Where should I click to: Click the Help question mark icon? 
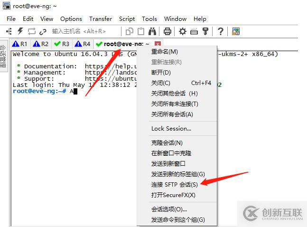click(221, 31)
